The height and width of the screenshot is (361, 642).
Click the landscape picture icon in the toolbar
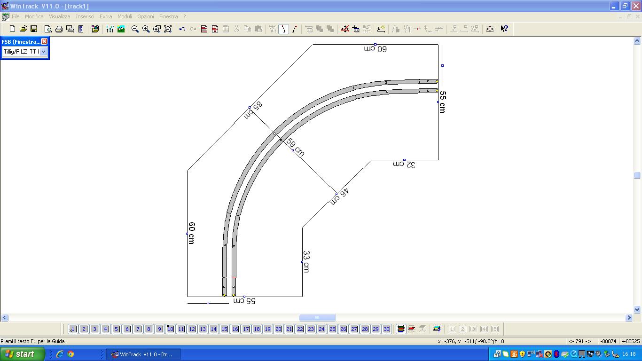coord(121,29)
